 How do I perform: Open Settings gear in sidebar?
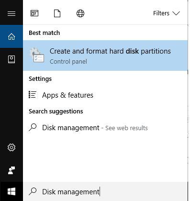11,147
